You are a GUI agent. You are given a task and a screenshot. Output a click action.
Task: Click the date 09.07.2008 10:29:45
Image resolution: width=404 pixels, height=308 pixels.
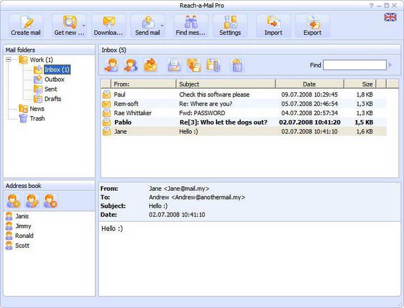pos(309,94)
